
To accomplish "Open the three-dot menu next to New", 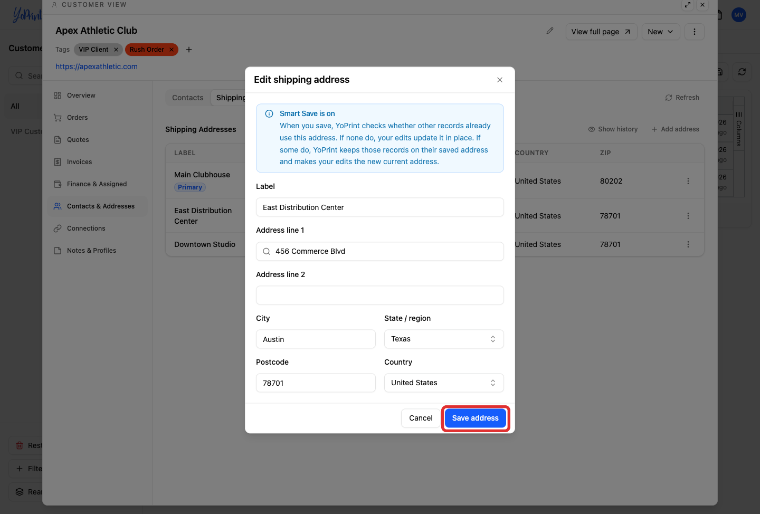I will [695, 32].
